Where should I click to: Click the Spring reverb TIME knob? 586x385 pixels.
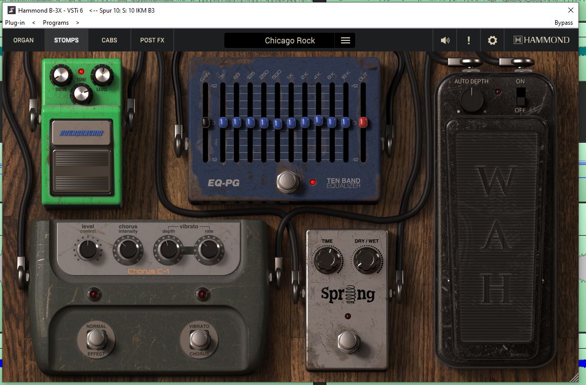pyautogui.click(x=328, y=259)
